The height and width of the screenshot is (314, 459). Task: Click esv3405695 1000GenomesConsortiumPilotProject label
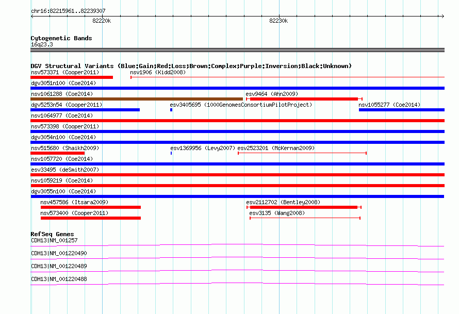click(241, 105)
